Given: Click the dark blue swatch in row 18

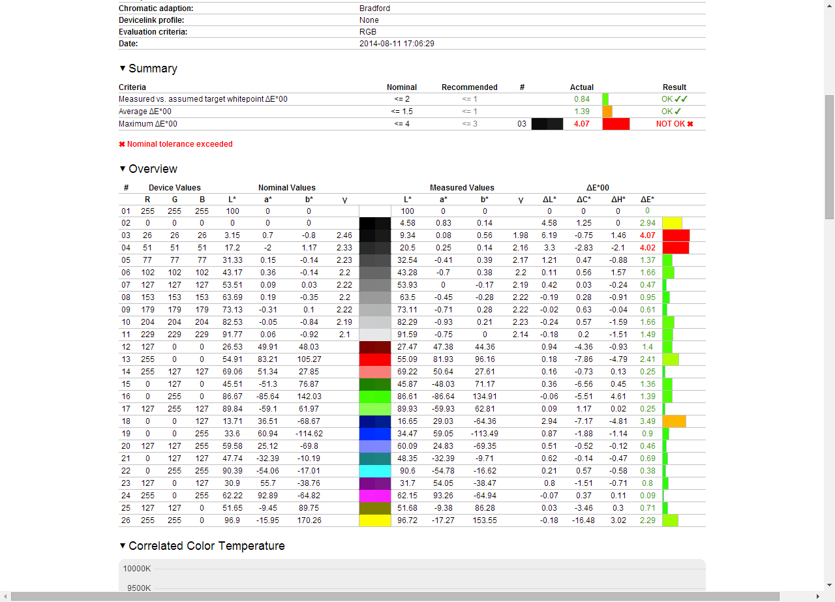Looking at the screenshot, I should click(375, 421).
